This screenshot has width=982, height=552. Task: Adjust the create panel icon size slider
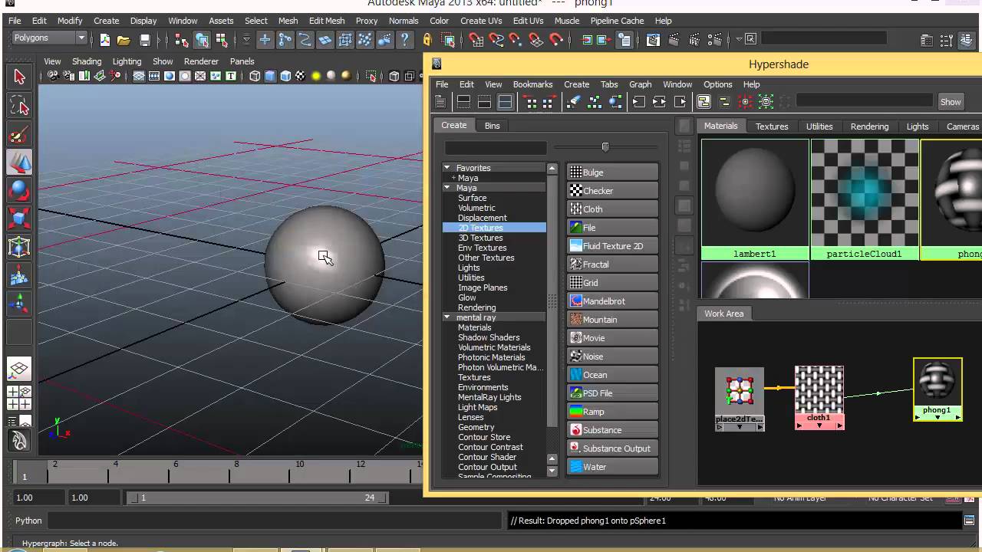605,146
